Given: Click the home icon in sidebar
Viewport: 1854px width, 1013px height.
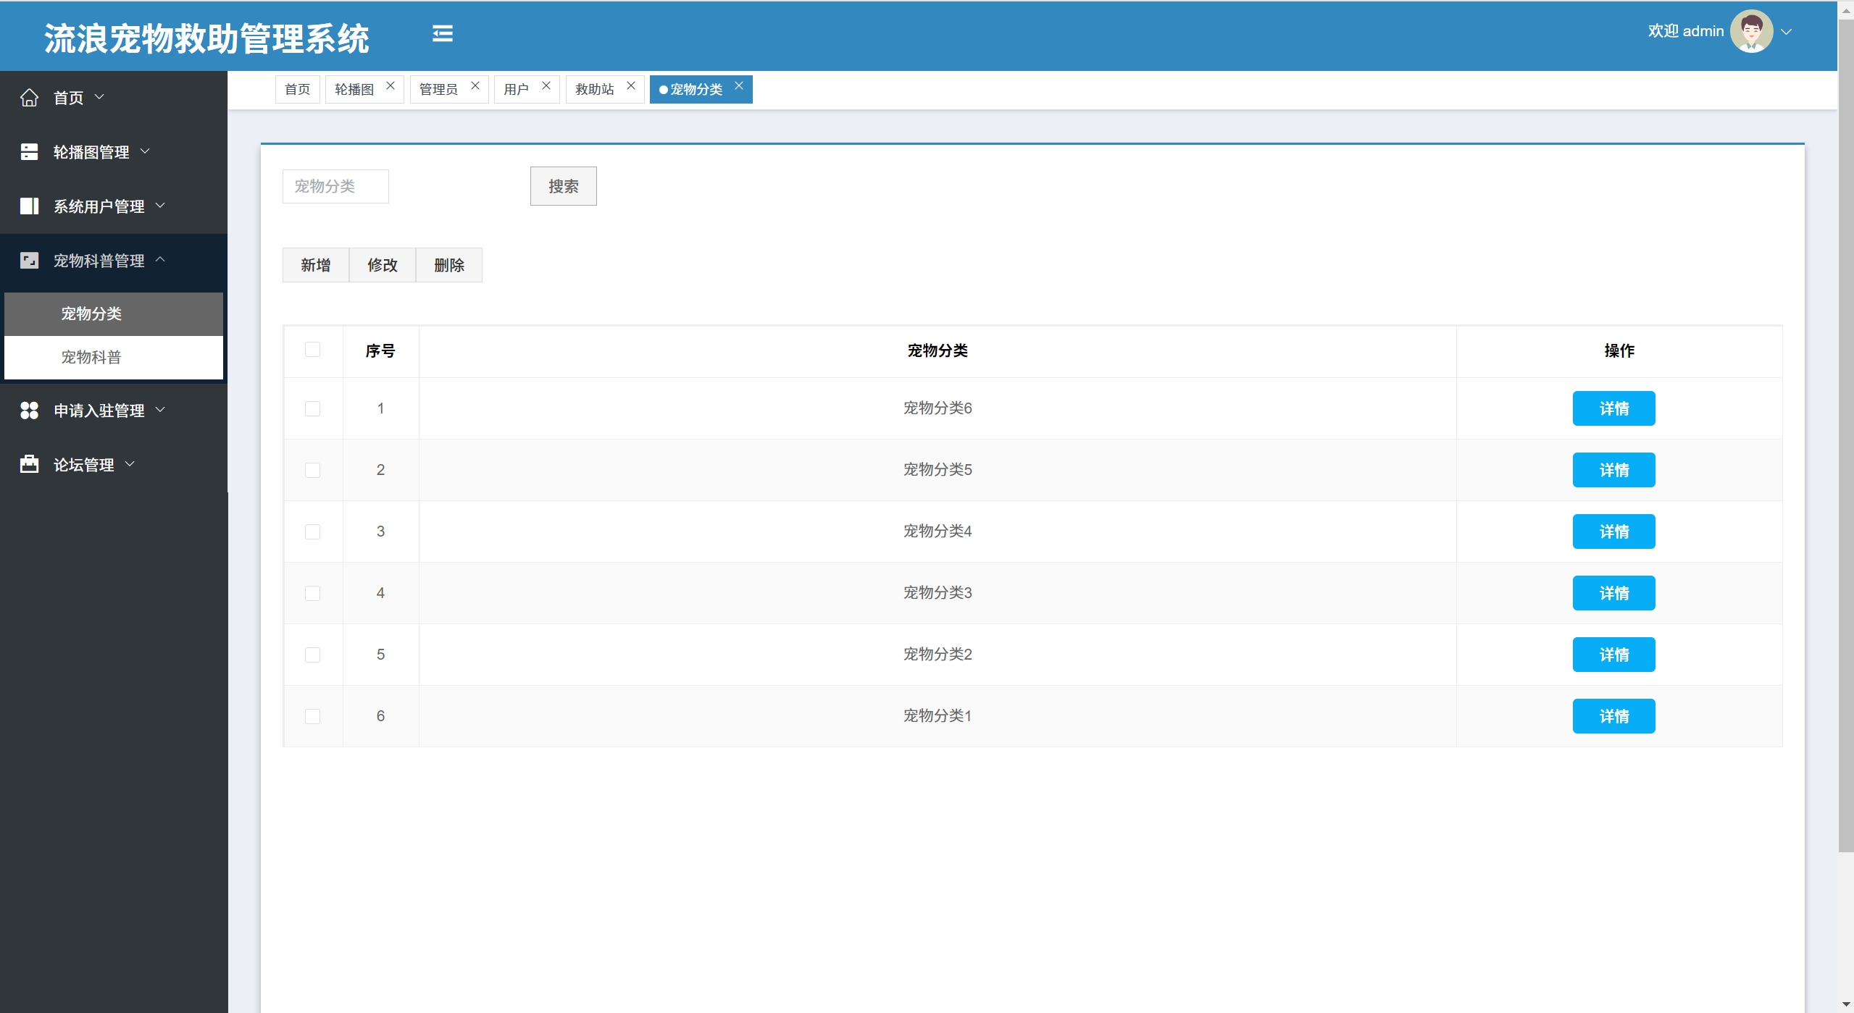Looking at the screenshot, I should coord(29,98).
